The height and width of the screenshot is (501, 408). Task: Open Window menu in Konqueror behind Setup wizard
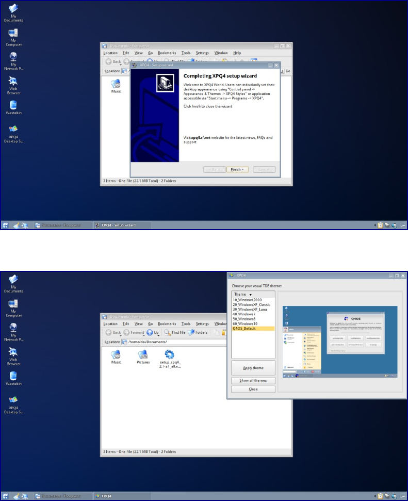(221, 53)
